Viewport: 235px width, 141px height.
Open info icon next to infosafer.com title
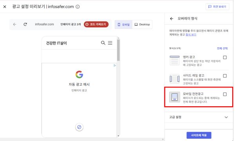pyautogui.click(x=78, y=7)
